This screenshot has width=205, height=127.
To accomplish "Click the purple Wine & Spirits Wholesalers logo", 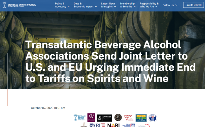I will tap(91, 117).
